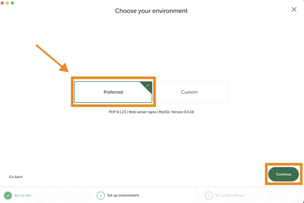The height and width of the screenshot is (203, 304).
Task: Select the Custom environment option
Action: click(x=189, y=92)
